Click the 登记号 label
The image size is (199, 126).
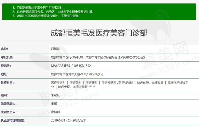[x=6, y=66]
